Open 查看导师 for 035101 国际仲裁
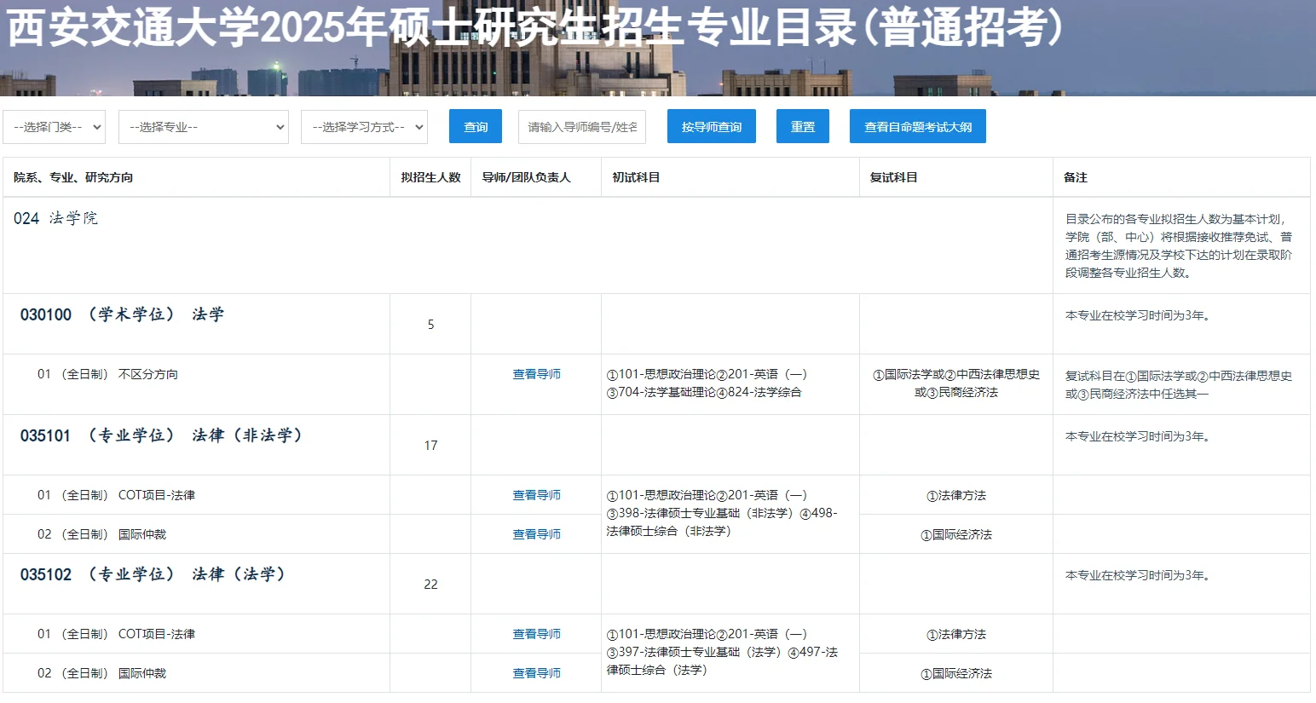 click(x=536, y=534)
